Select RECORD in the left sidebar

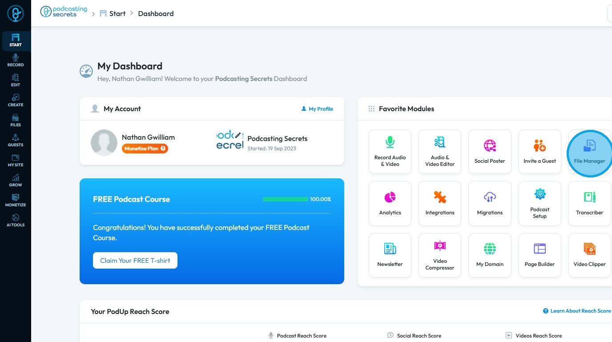click(x=16, y=60)
